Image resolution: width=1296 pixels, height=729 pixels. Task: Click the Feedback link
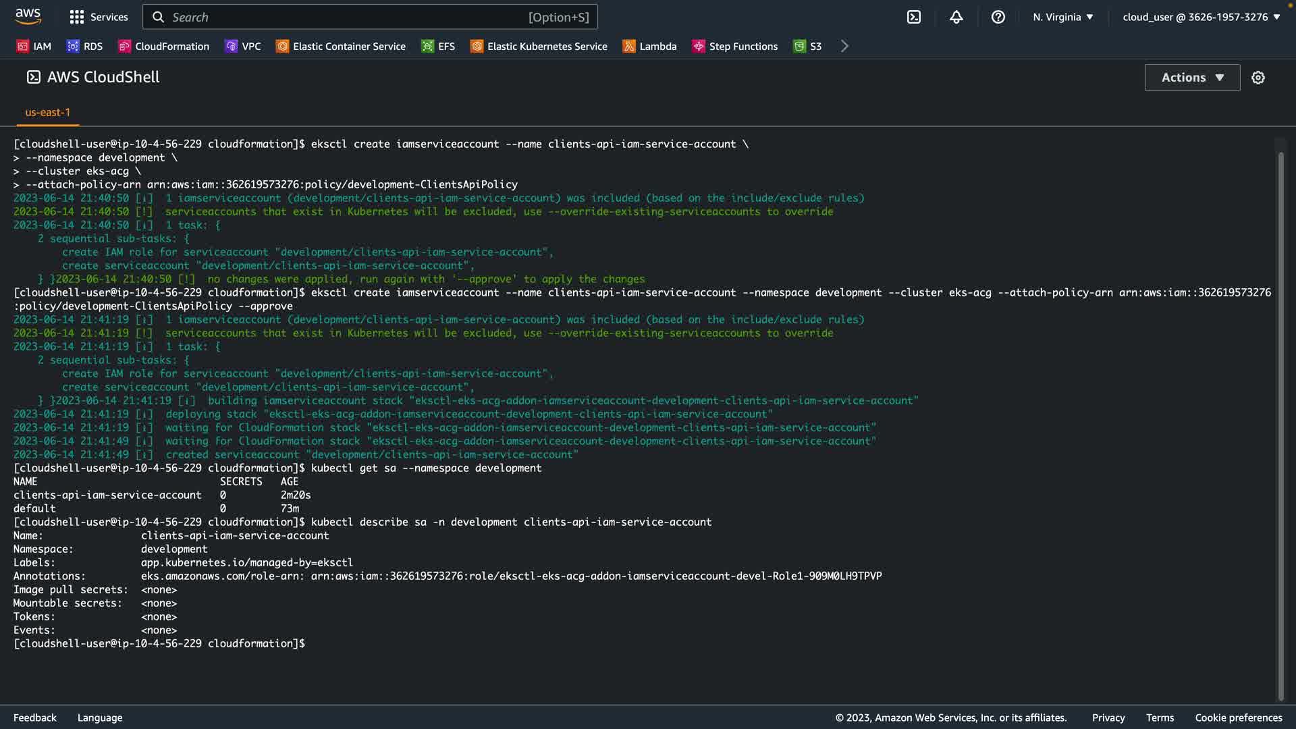pos(34,718)
